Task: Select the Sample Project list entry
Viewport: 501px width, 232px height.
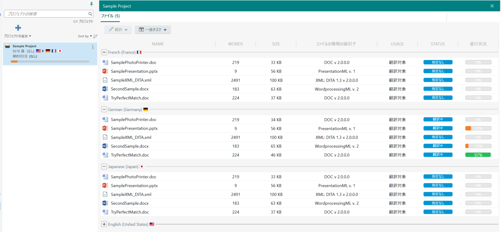Action: pyautogui.click(x=50, y=54)
